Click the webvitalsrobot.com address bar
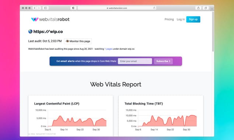This screenshot has height=140, width=234. pyautogui.click(x=117, y=8)
